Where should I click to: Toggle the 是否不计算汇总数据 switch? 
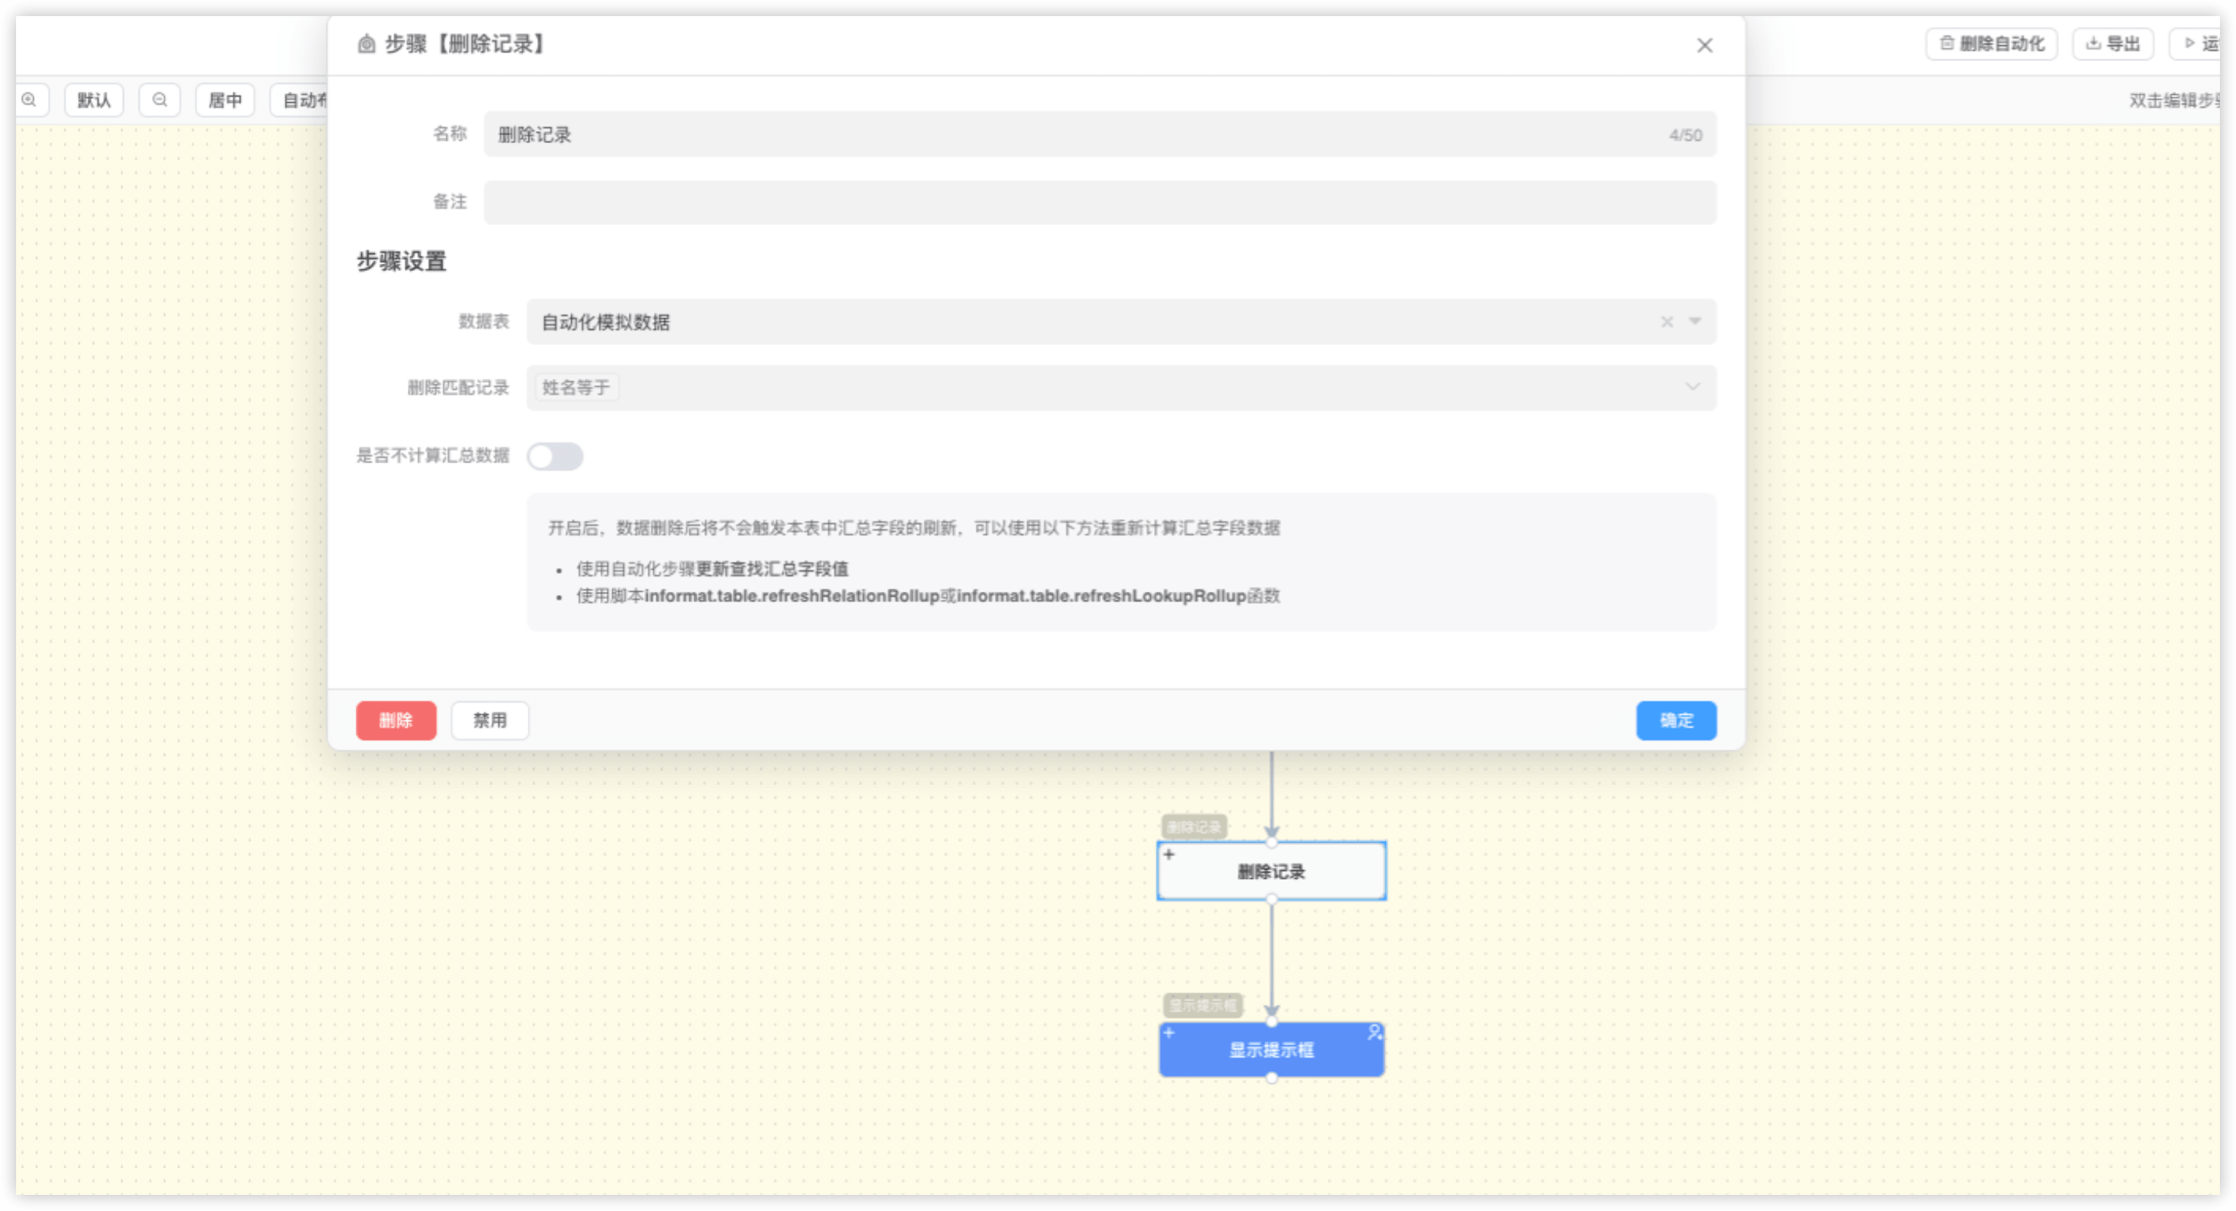tap(555, 457)
